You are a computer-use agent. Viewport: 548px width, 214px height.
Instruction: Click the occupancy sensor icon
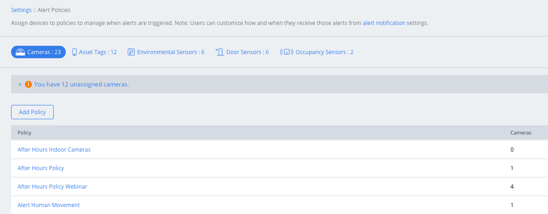(286, 52)
